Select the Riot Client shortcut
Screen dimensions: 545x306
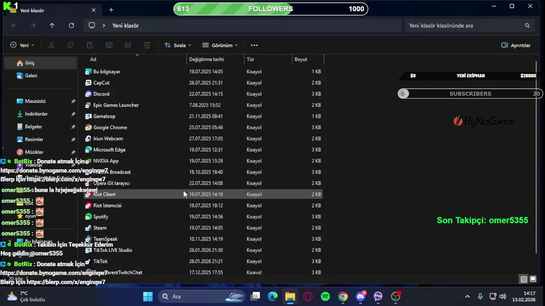(x=203, y=194)
